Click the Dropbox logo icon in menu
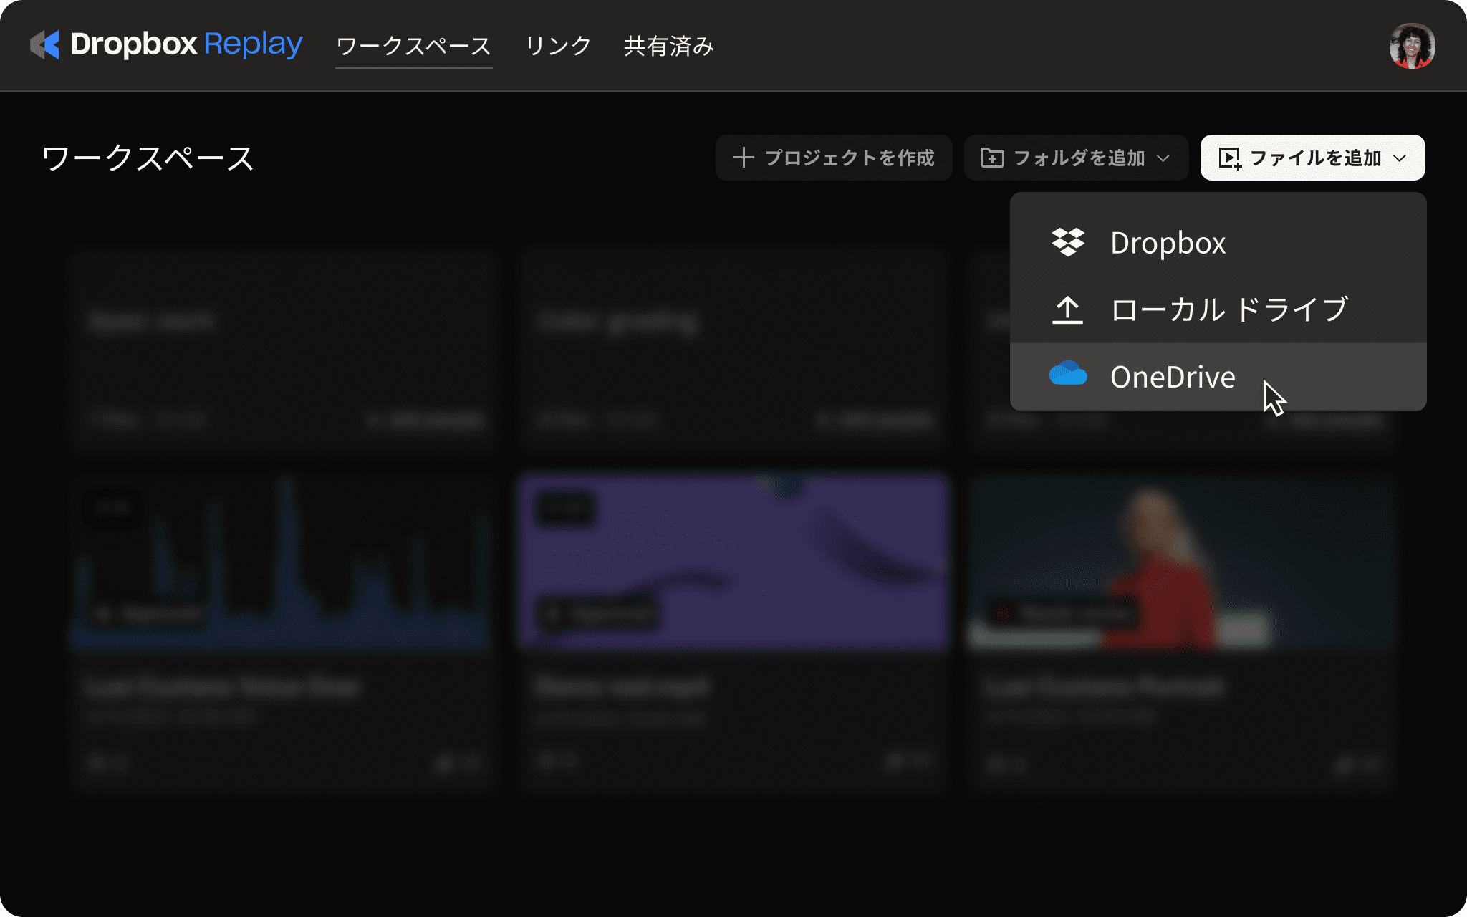This screenshot has height=917, width=1467. (1067, 242)
